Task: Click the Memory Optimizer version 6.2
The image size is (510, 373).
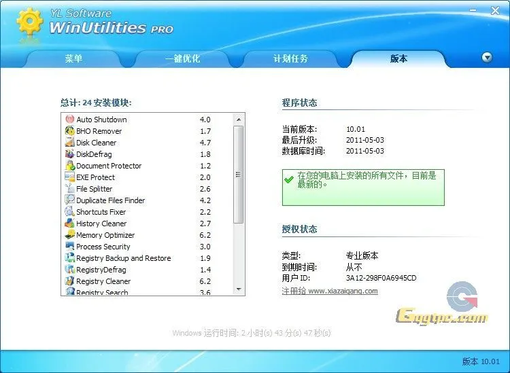Action: (x=205, y=235)
